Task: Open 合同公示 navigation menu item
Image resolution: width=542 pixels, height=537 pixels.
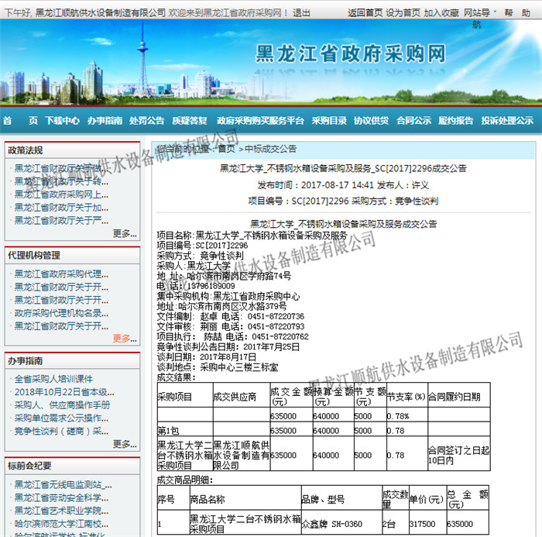Action: click(x=413, y=121)
